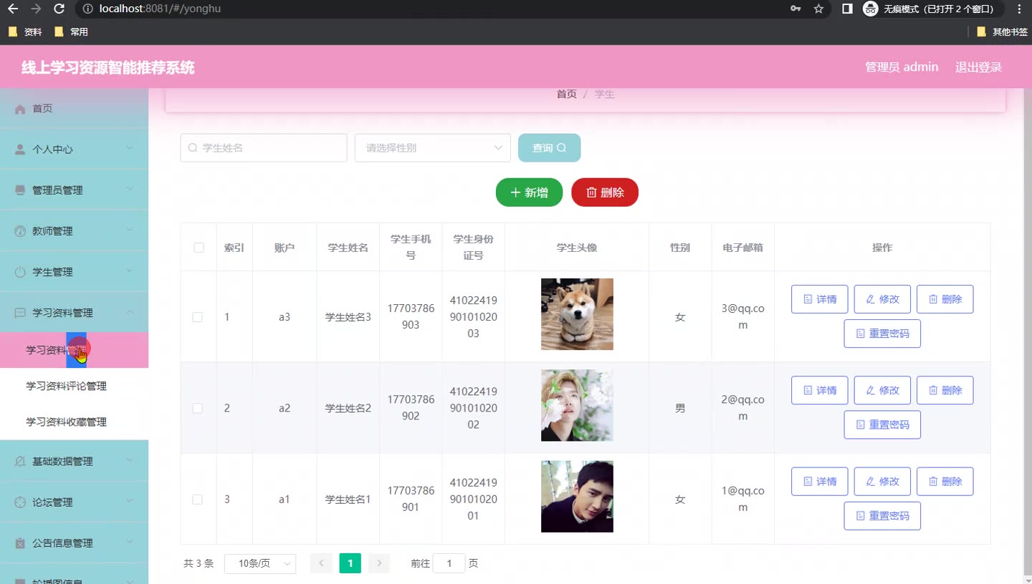Click 删除 for student a1

[945, 482]
